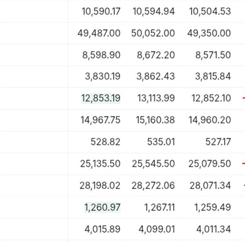Select the 28,198.02 cell
Screen dimensions: 245x245
pos(100,186)
